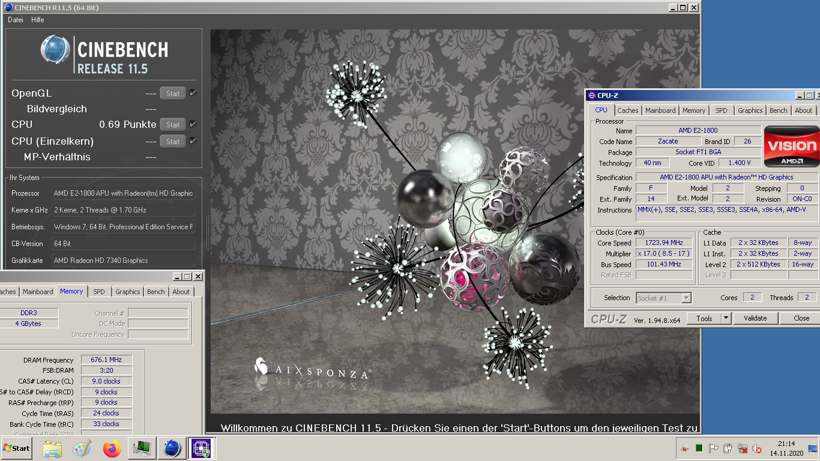Click the disconnected network tray icon

(x=743, y=448)
